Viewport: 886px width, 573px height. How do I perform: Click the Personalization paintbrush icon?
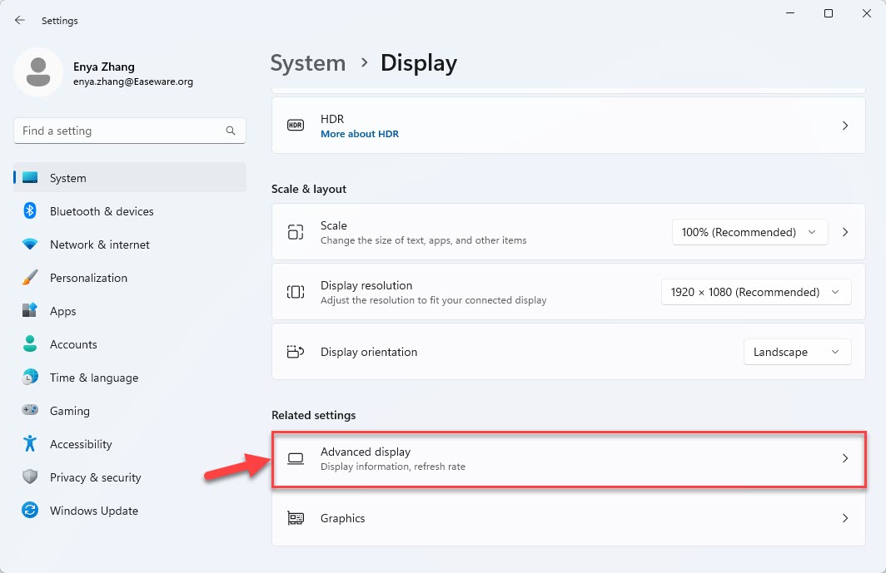tap(30, 277)
